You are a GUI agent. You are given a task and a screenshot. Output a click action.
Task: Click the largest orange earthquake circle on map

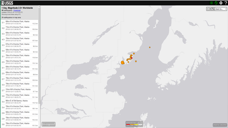tap(122, 63)
